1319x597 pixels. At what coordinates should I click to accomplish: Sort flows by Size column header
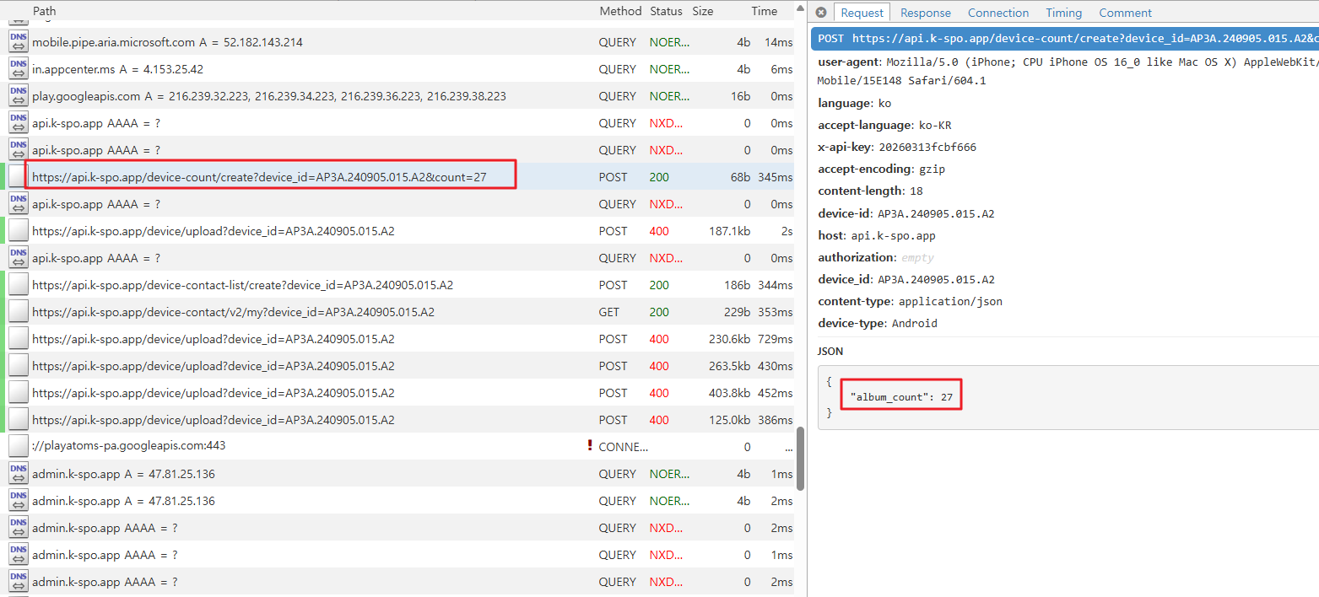tap(702, 11)
